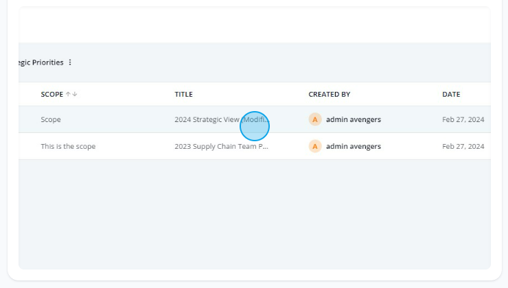Click the DATE column header
Viewport: 508px width, 288px height.
coord(451,95)
